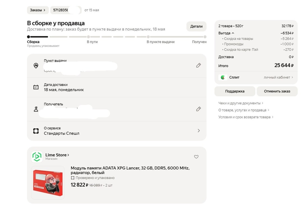Open Условия и срок возврата товара link
The width and height of the screenshot is (306, 206).
[x=246, y=117]
